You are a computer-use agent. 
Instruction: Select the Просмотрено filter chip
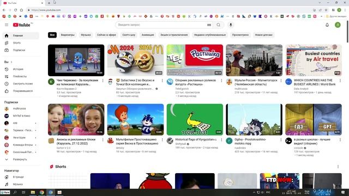[x=240, y=35]
